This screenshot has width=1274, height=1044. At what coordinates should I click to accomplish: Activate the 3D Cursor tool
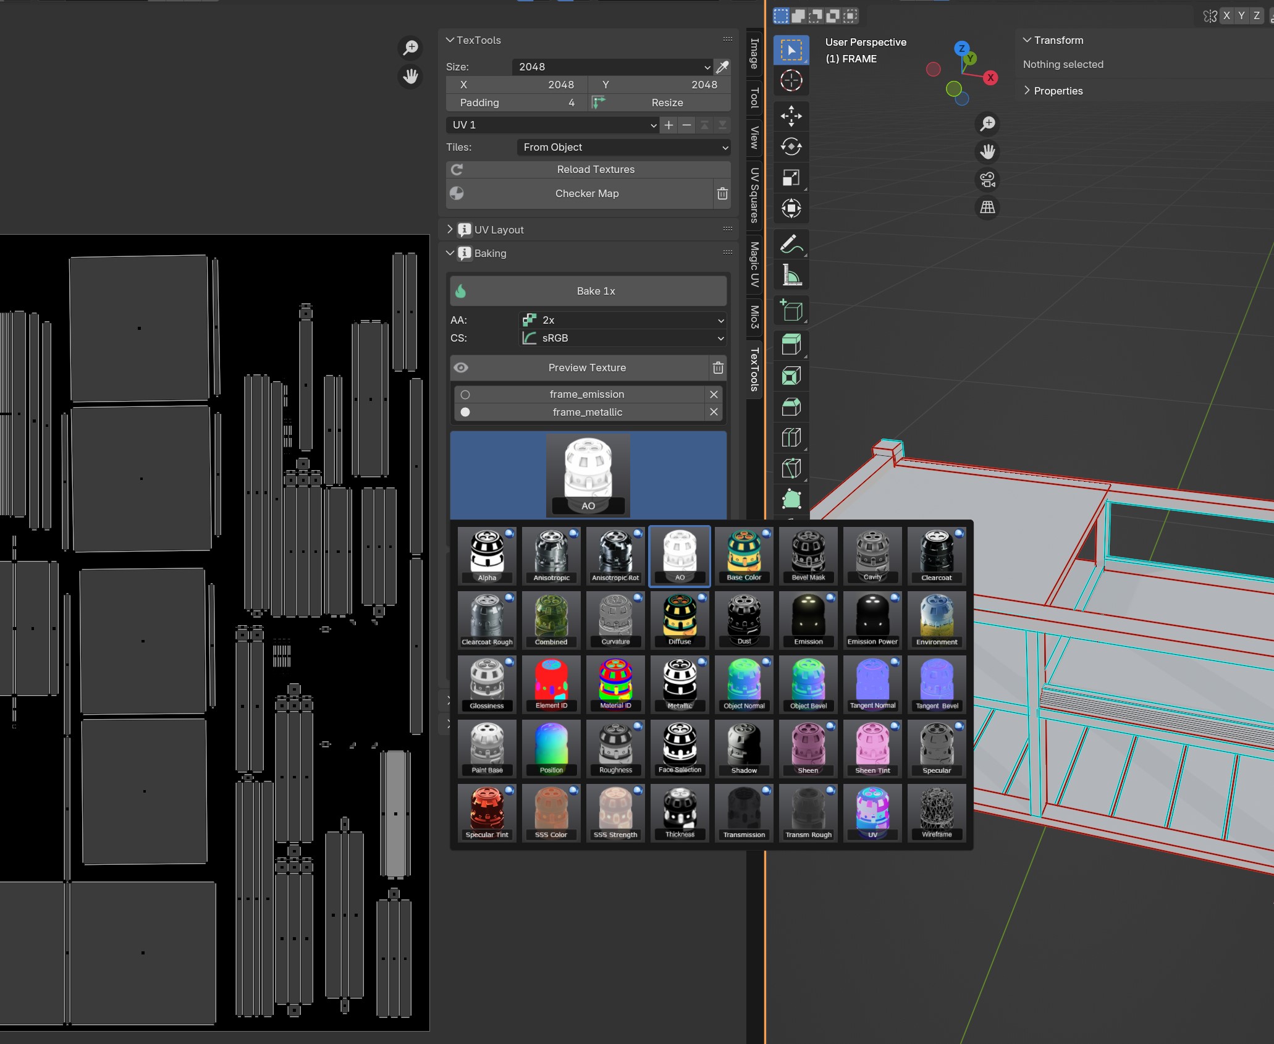click(791, 81)
